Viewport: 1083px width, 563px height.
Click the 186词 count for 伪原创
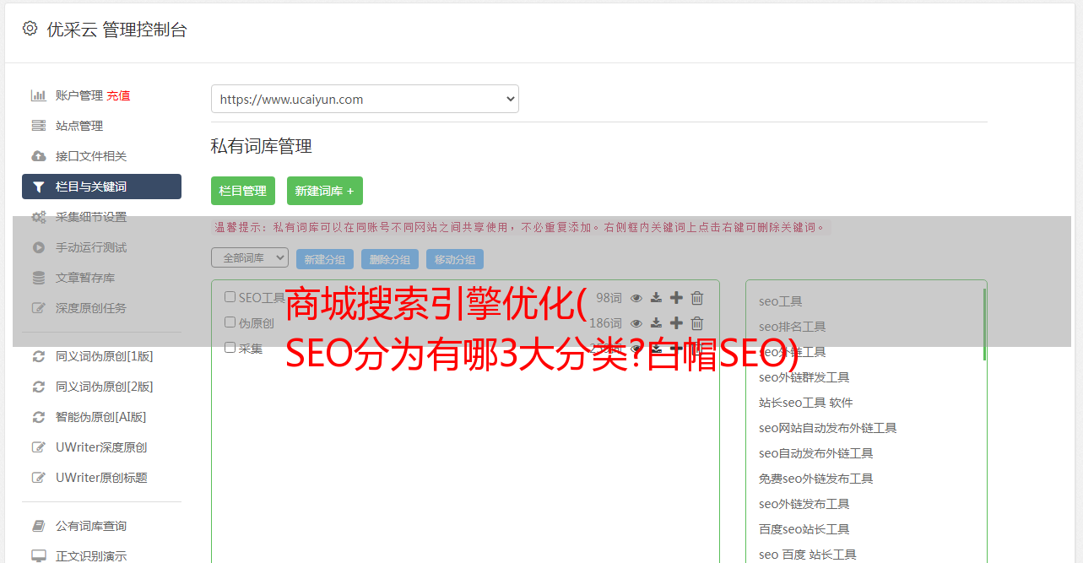tap(605, 322)
